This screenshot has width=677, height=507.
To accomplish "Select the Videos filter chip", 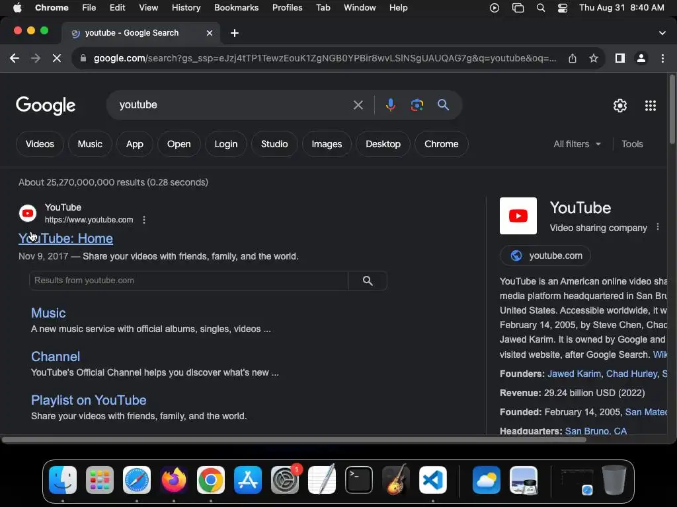I will [40, 144].
